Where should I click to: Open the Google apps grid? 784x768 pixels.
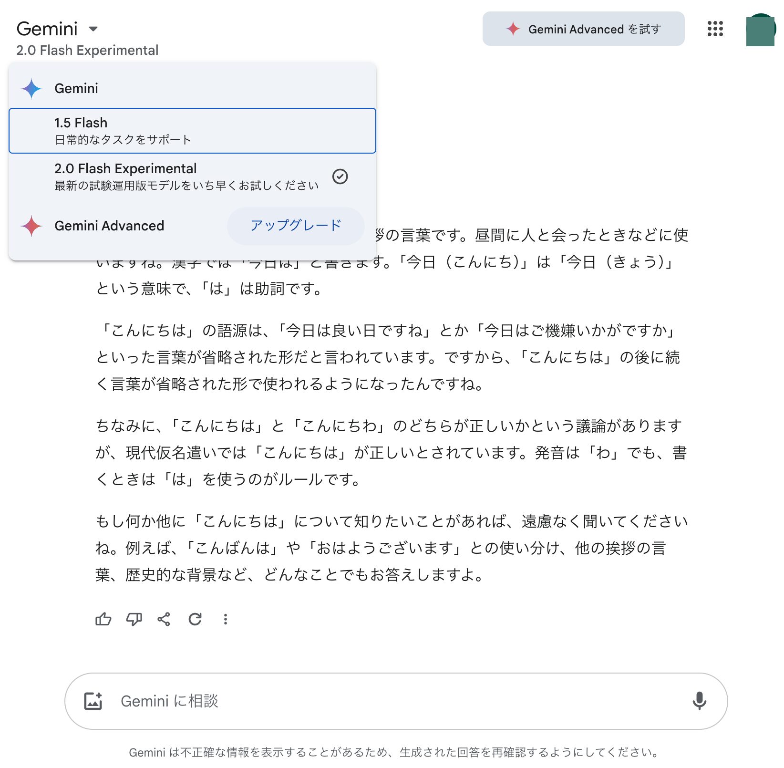[715, 29]
